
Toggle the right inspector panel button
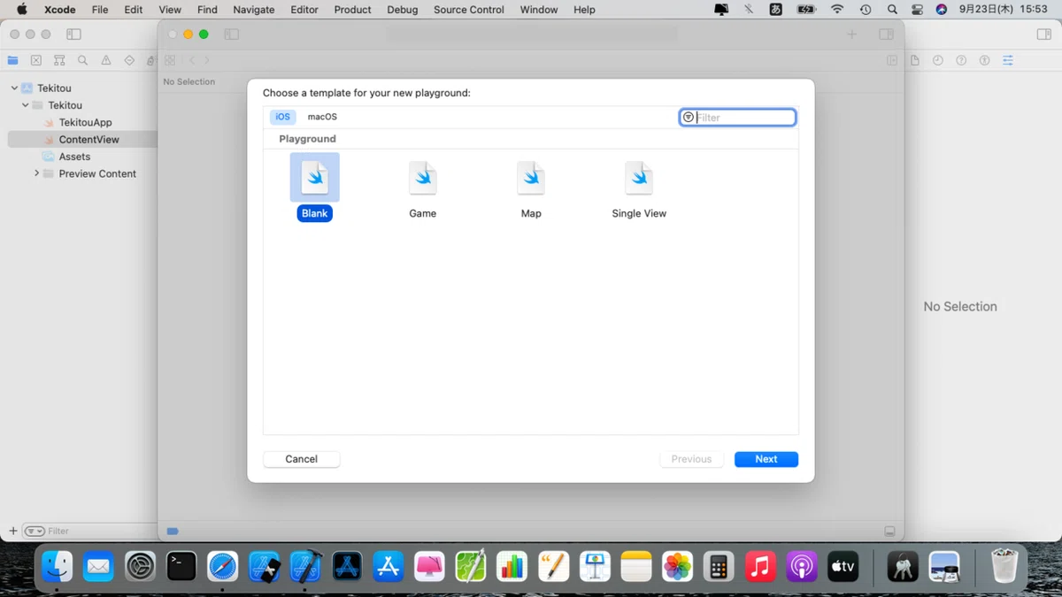(1044, 34)
